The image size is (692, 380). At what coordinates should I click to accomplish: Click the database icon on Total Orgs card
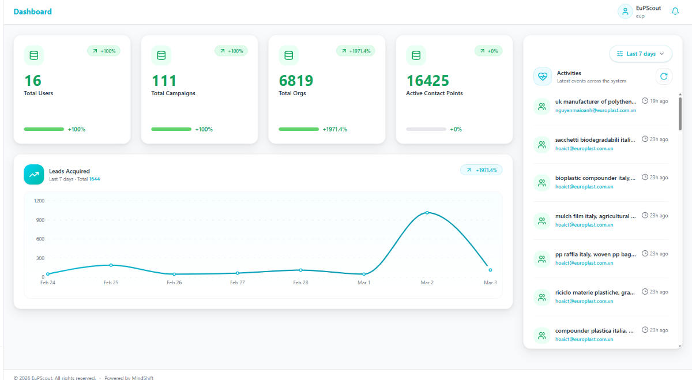[x=289, y=55]
